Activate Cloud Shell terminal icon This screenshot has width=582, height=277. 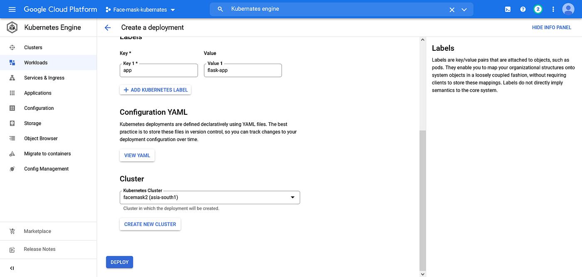pos(508,9)
